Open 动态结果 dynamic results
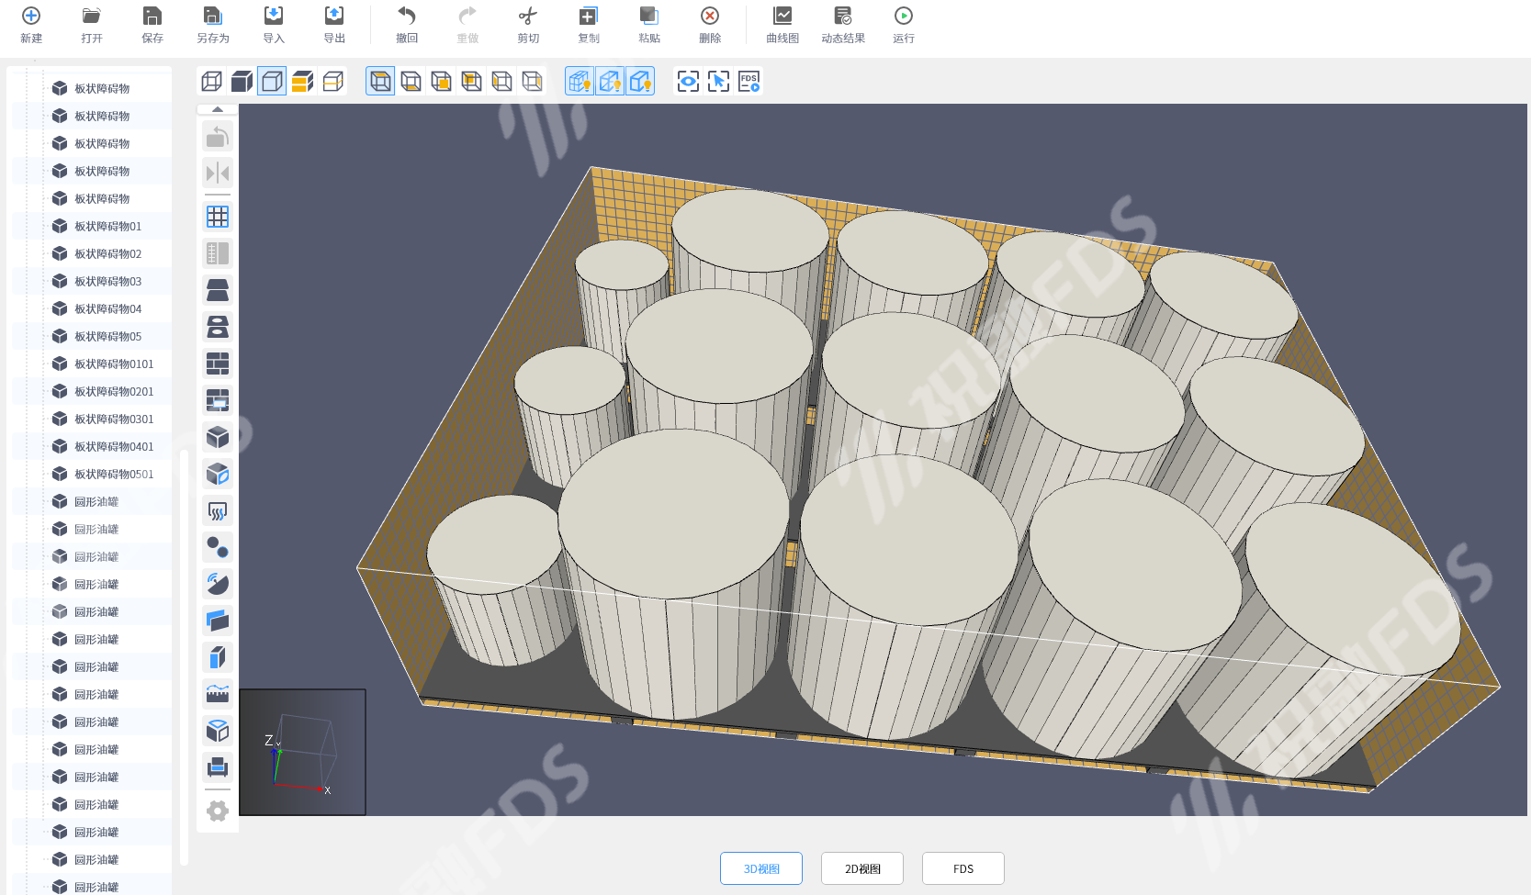This screenshot has width=1531, height=895. point(842,25)
